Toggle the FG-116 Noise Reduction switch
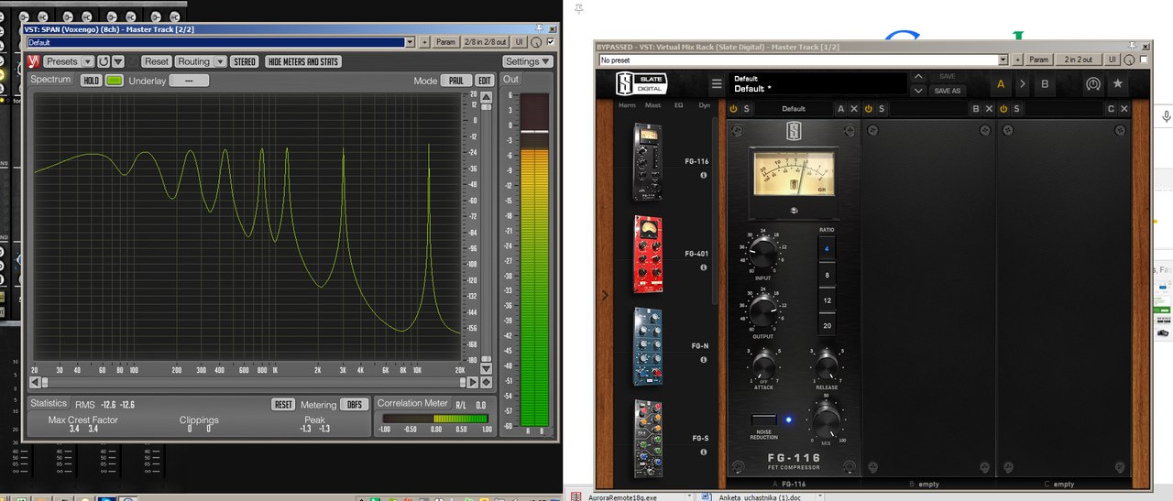 coord(763,419)
